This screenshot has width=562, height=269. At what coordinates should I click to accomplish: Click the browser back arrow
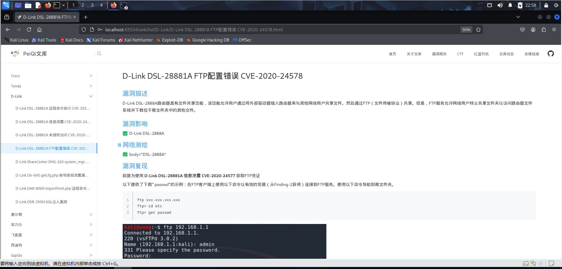point(8,30)
